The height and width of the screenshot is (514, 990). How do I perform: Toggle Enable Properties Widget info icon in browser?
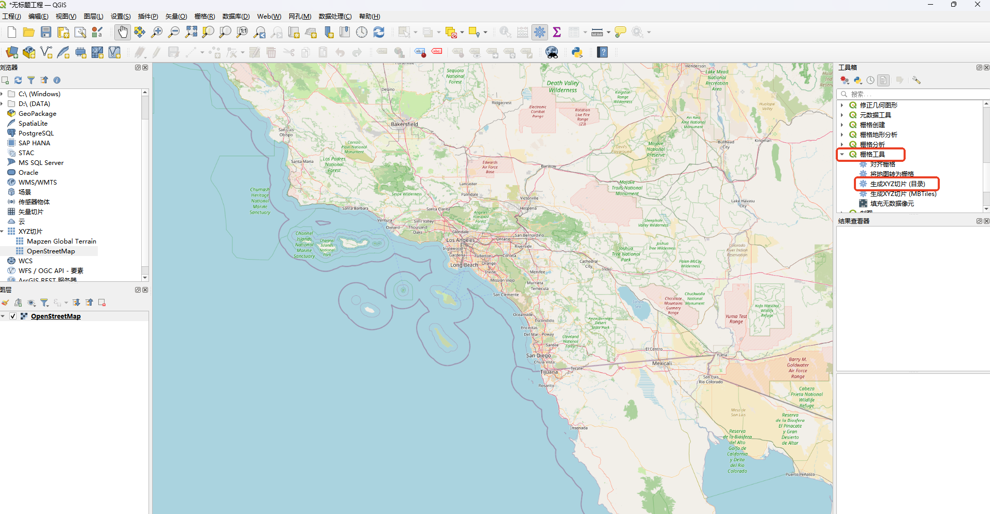coord(57,80)
